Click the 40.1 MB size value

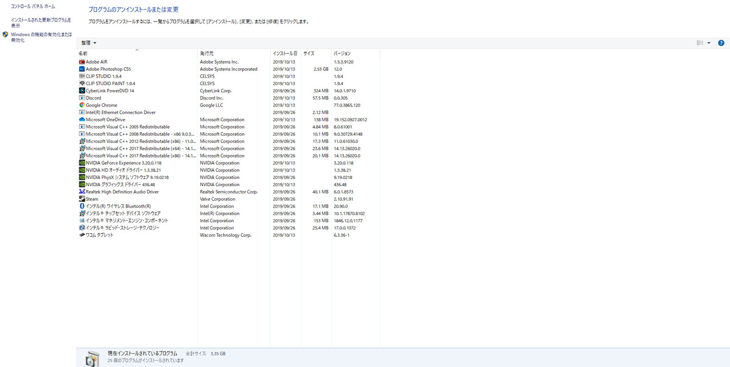pos(320,192)
